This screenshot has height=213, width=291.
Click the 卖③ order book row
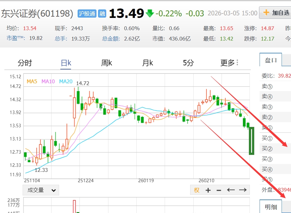[275, 107]
